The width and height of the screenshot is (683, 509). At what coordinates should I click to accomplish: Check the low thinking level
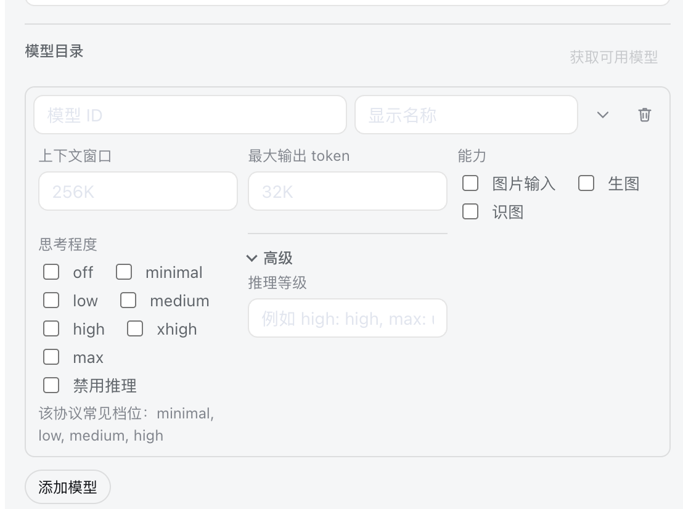coord(51,301)
